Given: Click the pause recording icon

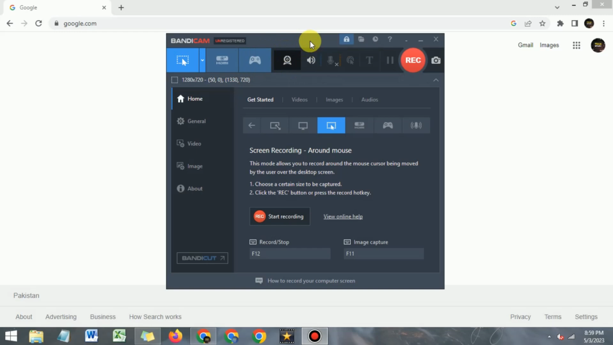Looking at the screenshot, I should coord(390,60).
